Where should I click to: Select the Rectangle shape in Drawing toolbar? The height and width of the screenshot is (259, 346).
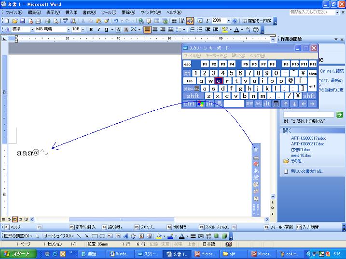pyautogui.click(x=95, y=236)
